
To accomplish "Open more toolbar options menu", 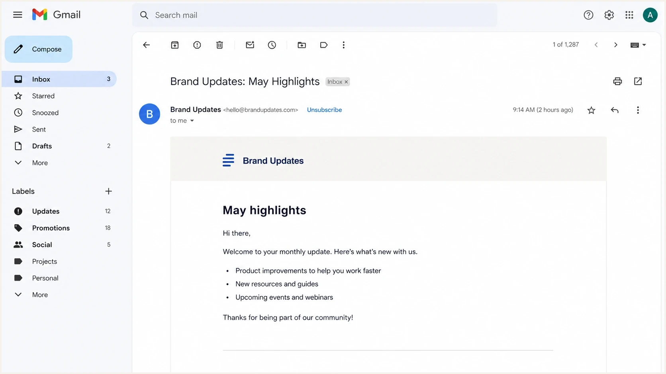I will point(343,45).
